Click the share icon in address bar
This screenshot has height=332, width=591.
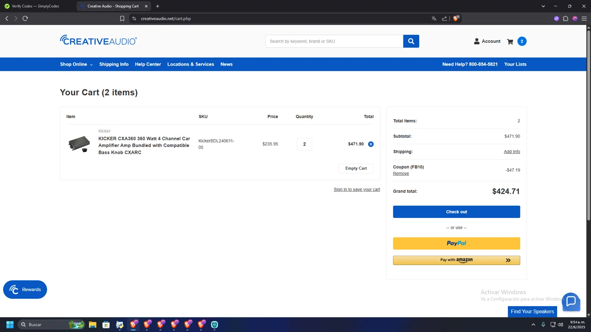point(444,18)
